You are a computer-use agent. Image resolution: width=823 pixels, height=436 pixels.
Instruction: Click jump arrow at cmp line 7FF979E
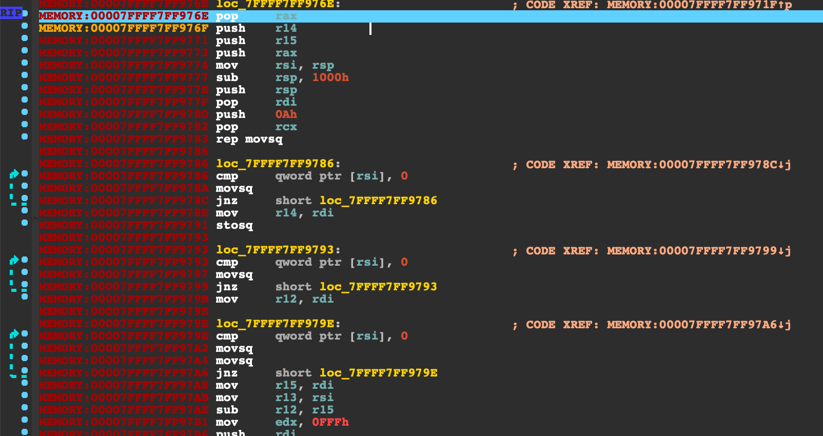[x=14, y=334]
